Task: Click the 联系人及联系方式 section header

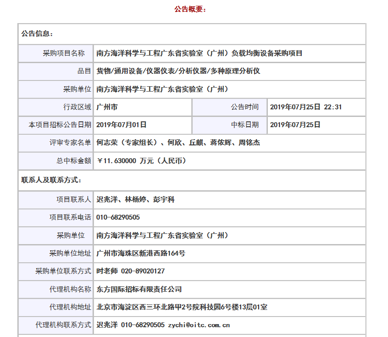Action: [x=51, y=180]
